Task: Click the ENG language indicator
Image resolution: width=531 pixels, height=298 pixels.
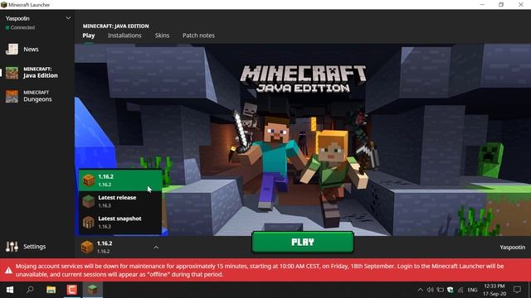Action: pyautogui.click(x=472, y=290)
